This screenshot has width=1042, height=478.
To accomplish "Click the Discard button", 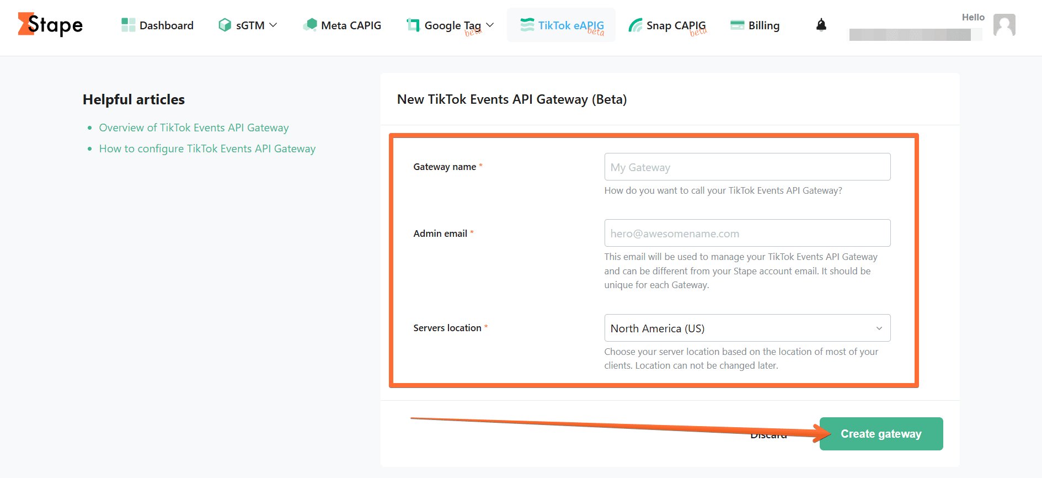I will 769,435.
